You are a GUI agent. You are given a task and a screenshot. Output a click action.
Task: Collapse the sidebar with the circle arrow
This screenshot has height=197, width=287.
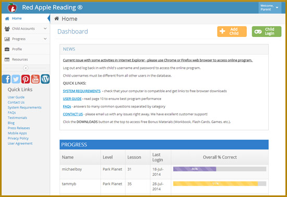point(26,68)
